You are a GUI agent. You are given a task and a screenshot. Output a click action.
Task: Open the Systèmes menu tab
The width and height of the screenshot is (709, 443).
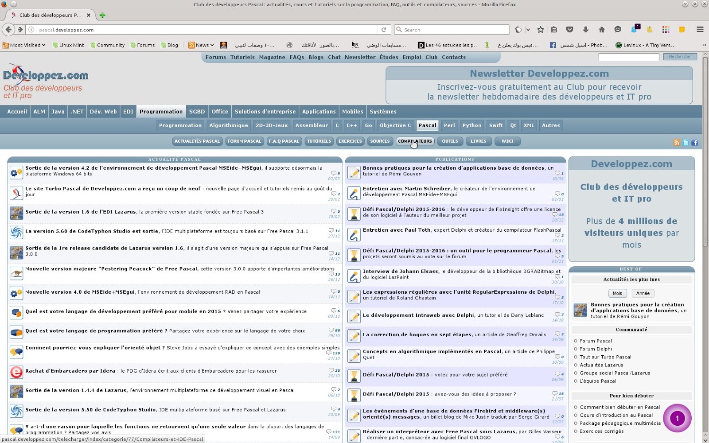click(383, 112)
